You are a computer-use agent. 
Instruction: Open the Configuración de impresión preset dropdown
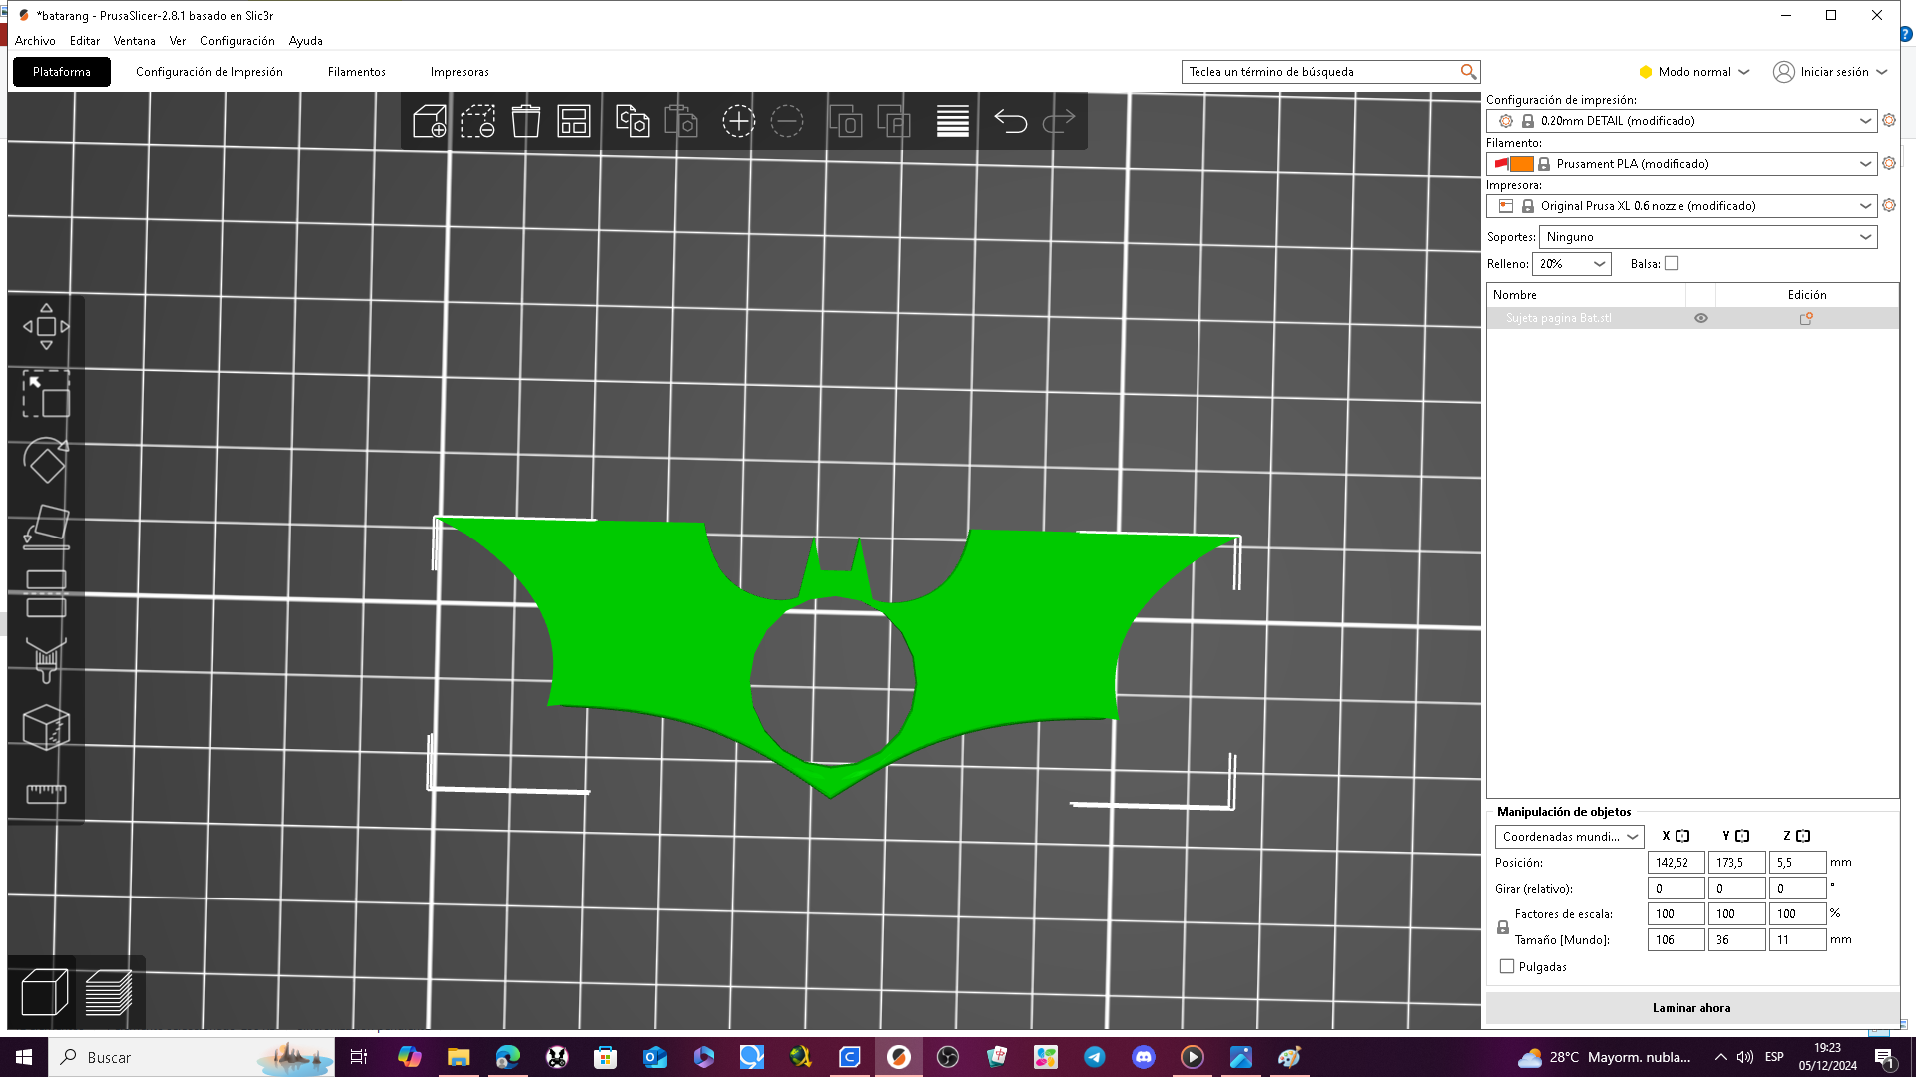(x=1681, y=121)
